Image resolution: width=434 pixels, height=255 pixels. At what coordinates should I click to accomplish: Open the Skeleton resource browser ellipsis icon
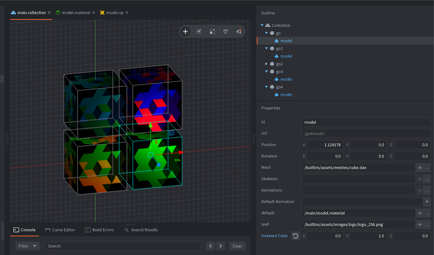coord(427,179)
